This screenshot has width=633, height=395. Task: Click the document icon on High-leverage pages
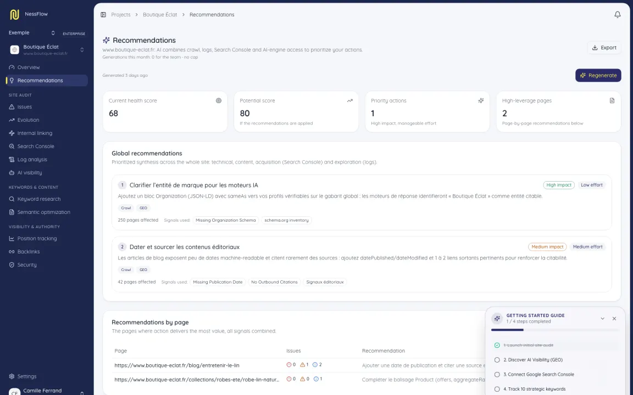(612, 101)
